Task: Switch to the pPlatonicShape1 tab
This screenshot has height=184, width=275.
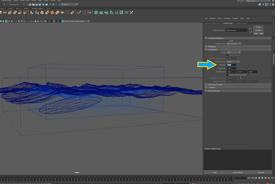Action: coord(242,23)
